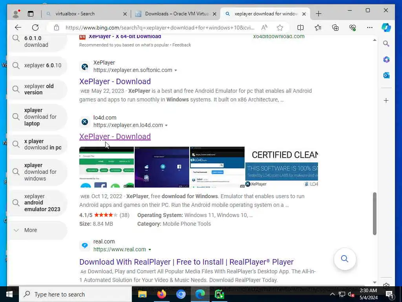Launch Chrome from the taskbar
Viewport: 402px width, 302px height.
click(x=181, y=294)
